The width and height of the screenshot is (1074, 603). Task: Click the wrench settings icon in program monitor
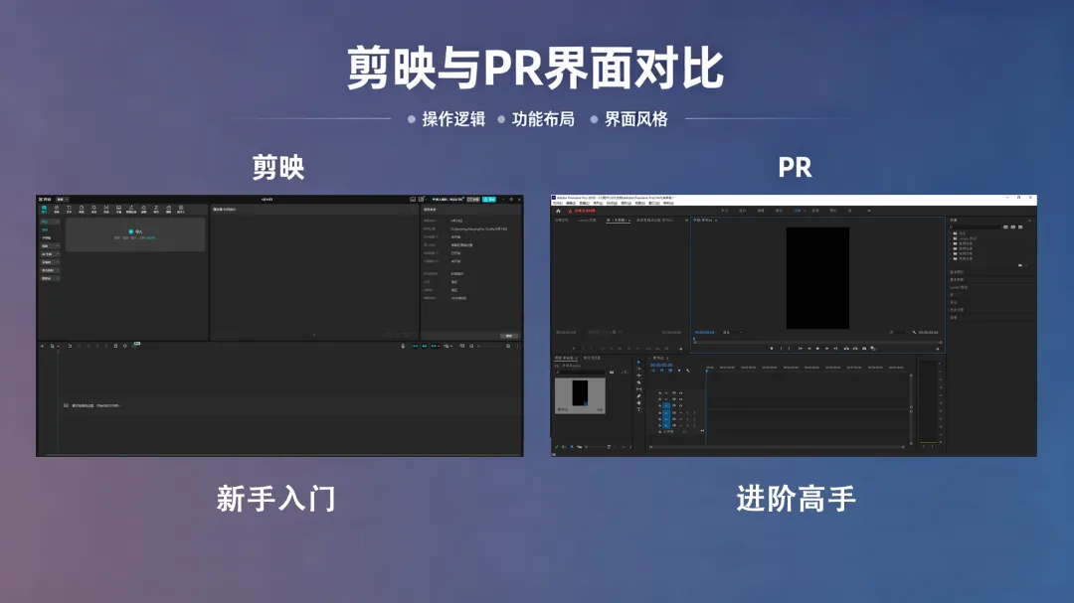coord(915,332)
